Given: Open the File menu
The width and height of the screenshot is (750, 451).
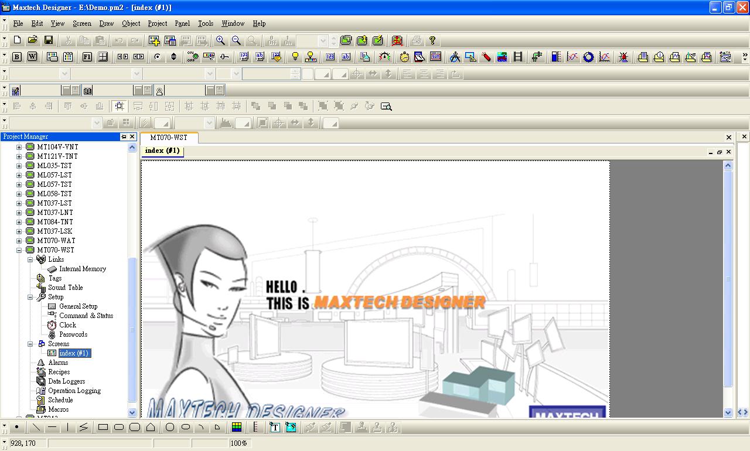Looking at the screenshot, I should tap(18, 23).
